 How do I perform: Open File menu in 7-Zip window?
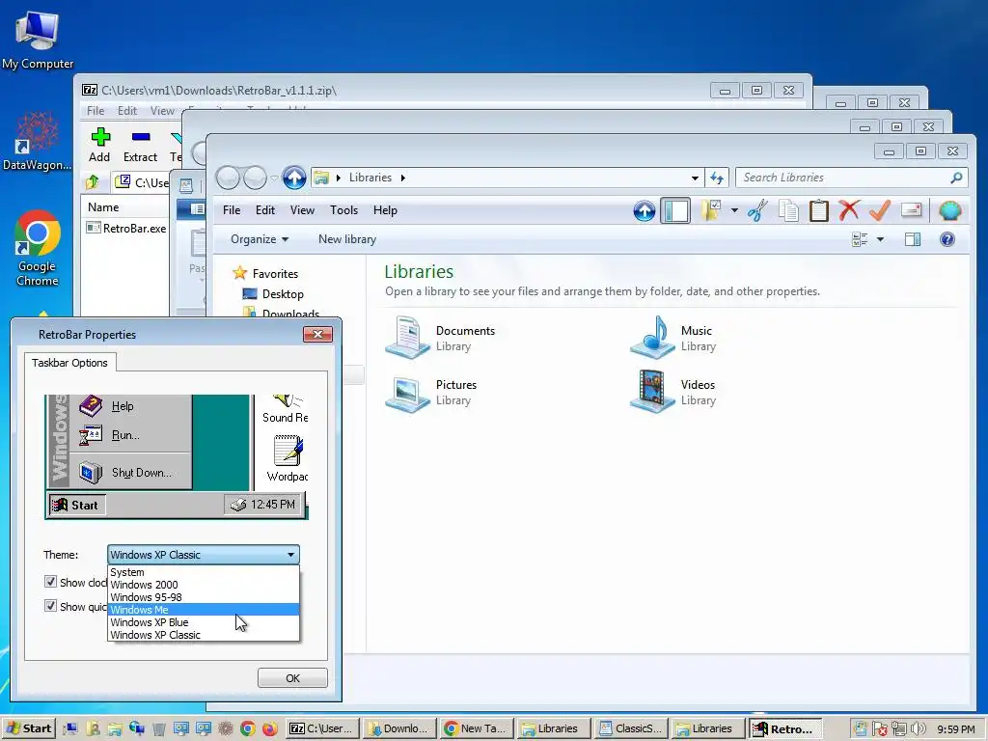96,111
